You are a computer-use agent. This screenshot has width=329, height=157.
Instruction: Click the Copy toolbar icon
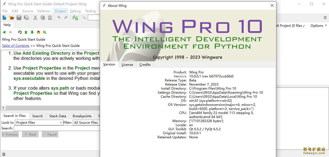43,18
